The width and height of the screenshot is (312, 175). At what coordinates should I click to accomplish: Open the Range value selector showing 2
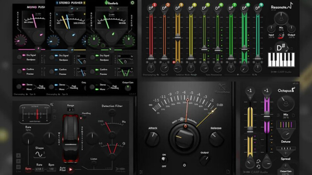[70, 110]
